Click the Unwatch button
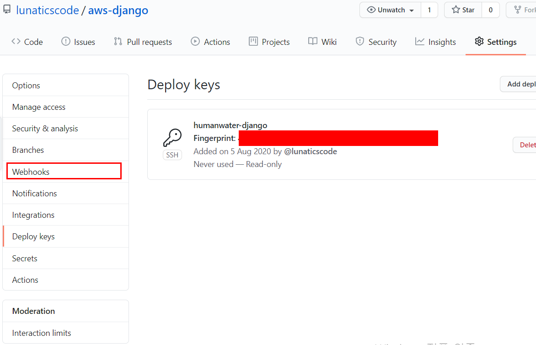The height and width of the screenshot is (345, 536). 391,10
